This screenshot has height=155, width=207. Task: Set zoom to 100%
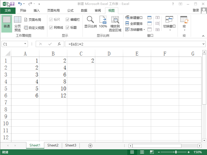coord(103,22)
